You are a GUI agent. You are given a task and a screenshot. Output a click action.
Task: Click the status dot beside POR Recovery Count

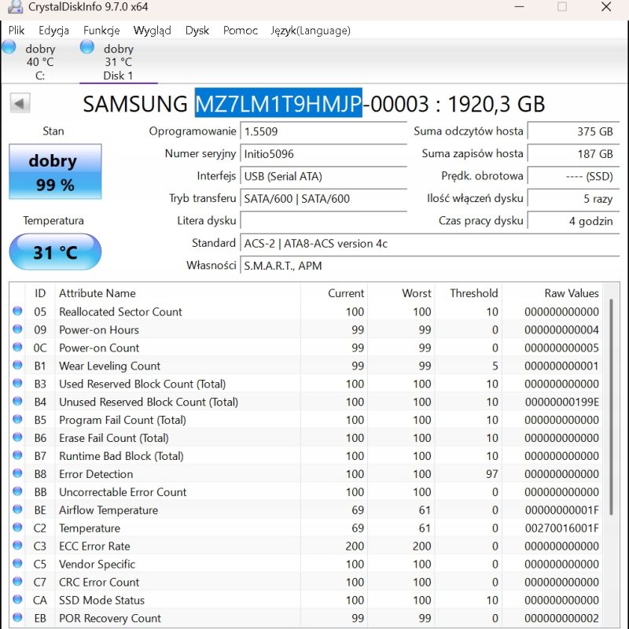pyautogui.click(x=17, y=618)
